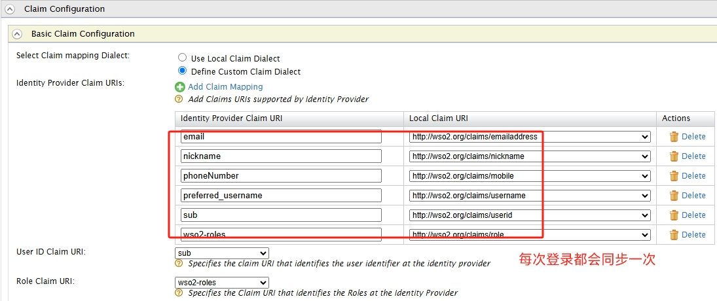This screenshot has height=301, width=717.
Task: Click trash icon in the preferred_username row
Action: [x=674, y=196]
